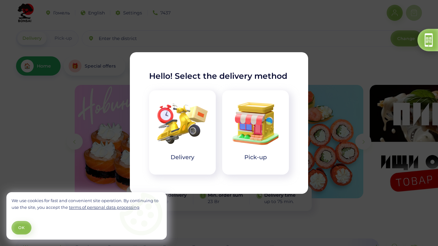This screenshot has width=438, height=246.
Task: Select the Delivery scooter option
Action: pyautogui.click(x=182, y=132)
